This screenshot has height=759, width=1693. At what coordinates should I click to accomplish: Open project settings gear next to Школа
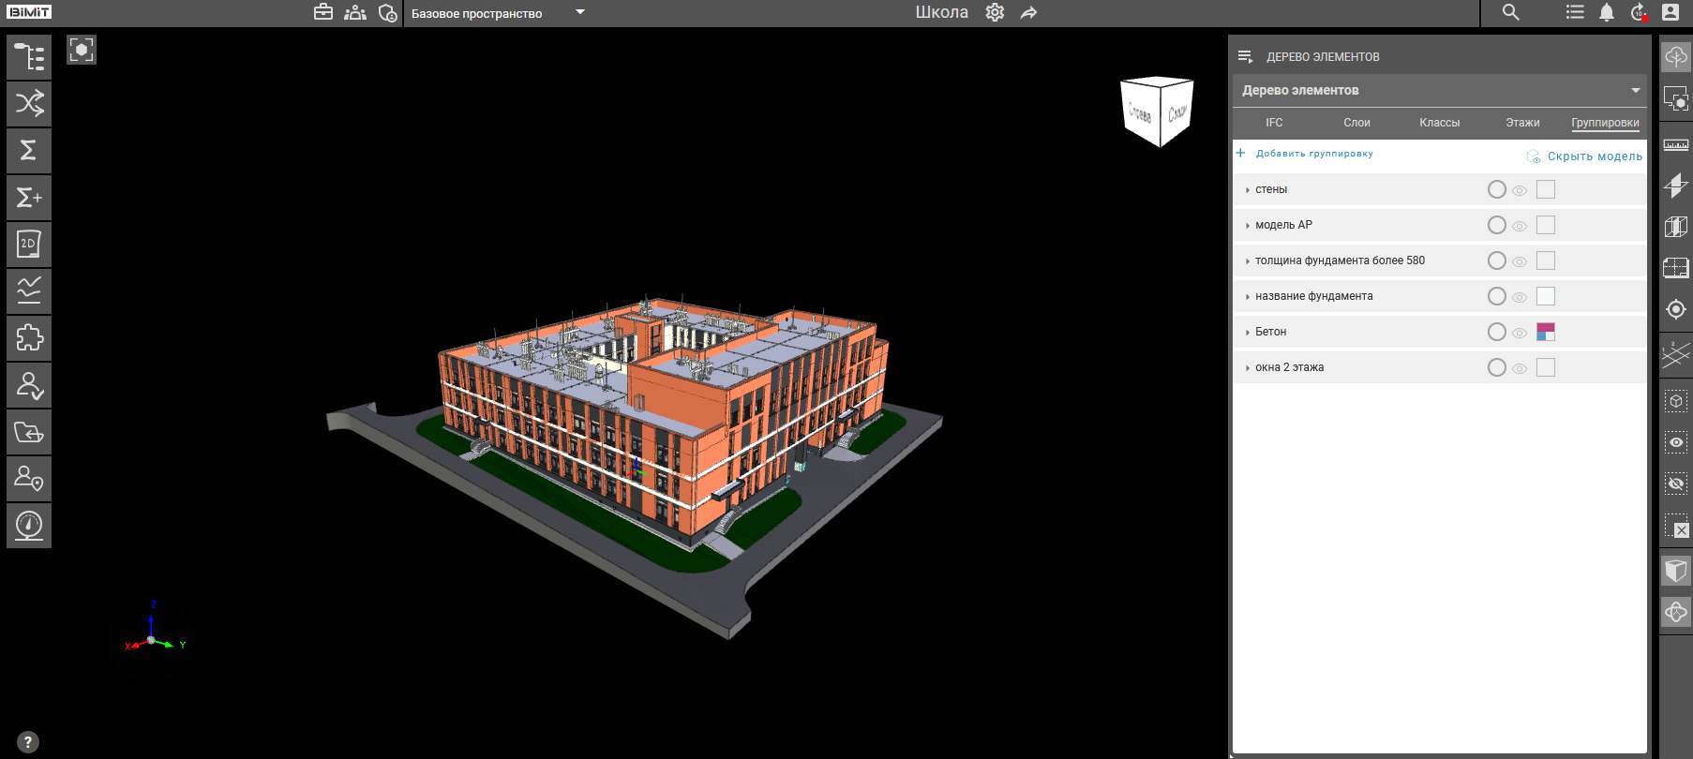coord(995,12)
